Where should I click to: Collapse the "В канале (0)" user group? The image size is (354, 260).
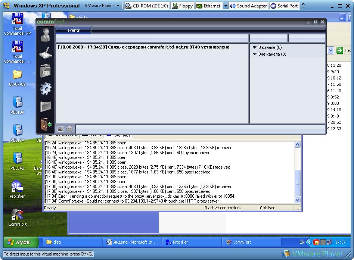point(255,48)
